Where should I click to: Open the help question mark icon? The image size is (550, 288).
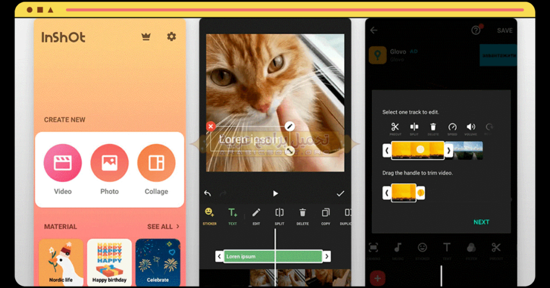click(476, 30)
